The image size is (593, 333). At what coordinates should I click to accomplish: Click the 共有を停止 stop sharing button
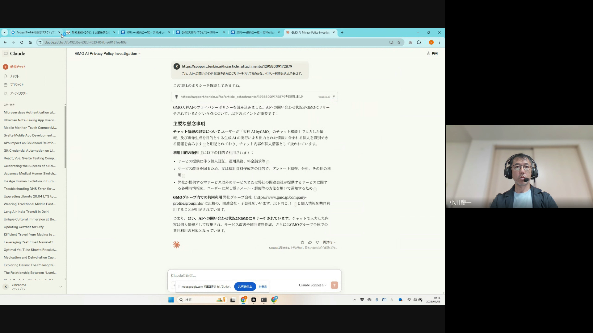(245, 286)
